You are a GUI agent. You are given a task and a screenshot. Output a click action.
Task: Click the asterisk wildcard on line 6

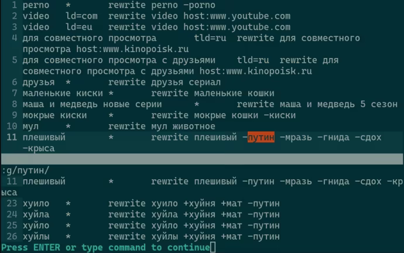point(68,82)
